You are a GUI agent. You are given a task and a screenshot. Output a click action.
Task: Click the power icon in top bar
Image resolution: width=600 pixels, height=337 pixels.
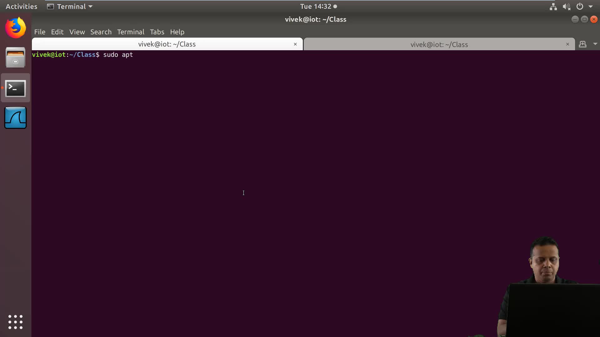tap(580, 7)
